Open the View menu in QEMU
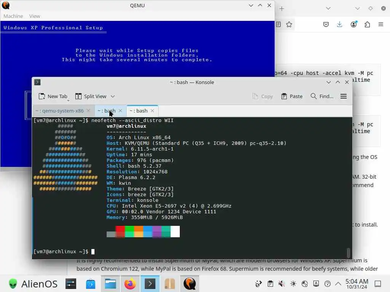Screen dimensions: 390x292 35,16
